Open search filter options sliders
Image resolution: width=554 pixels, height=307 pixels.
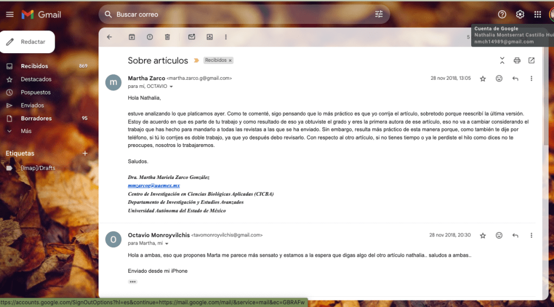pos(379,14)
